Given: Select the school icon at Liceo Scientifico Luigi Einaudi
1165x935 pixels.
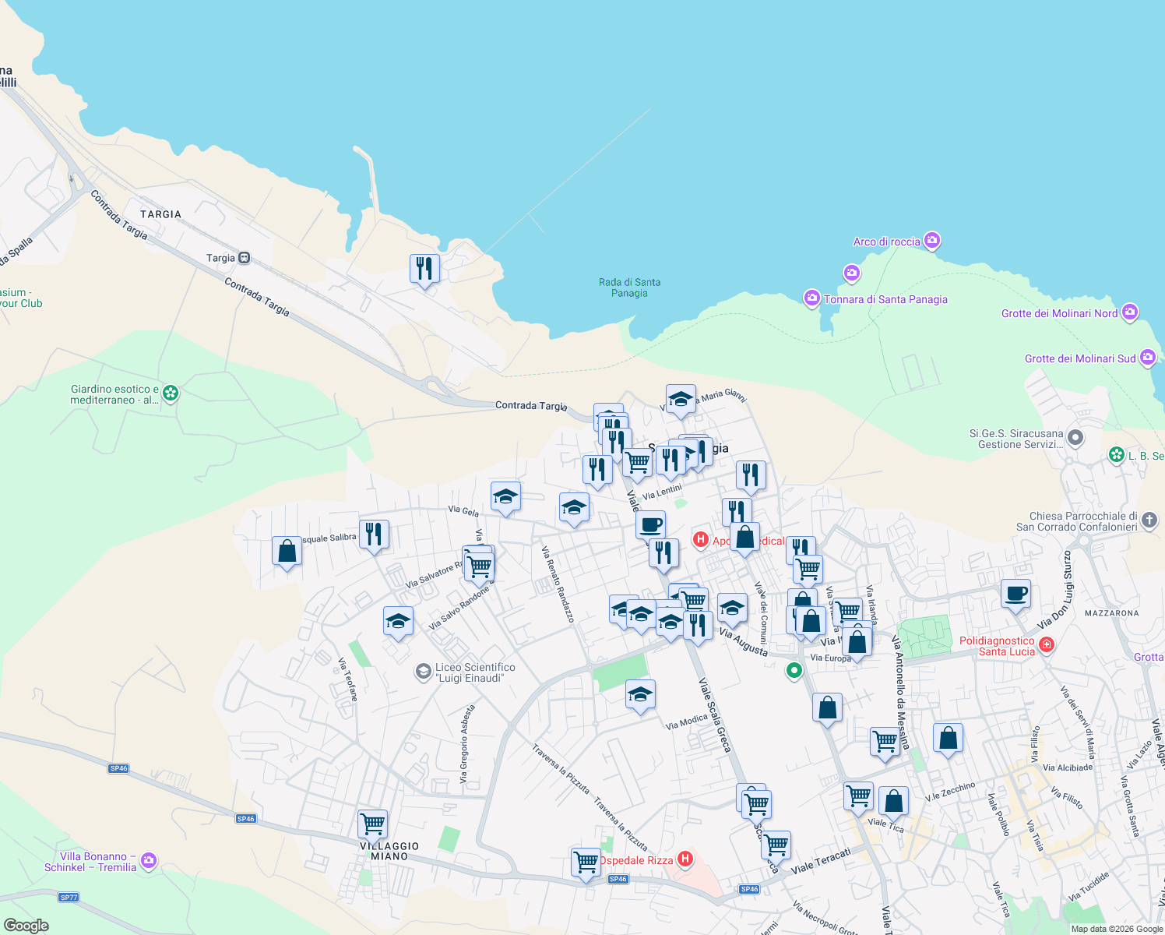Looking at the screenshot, I should (x=423, y=672).
